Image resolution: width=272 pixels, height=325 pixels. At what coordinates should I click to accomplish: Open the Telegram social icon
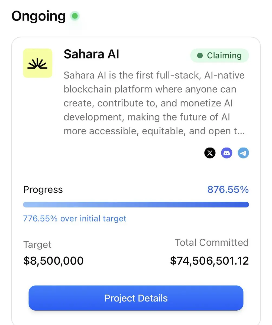click(x=243, y=153)
